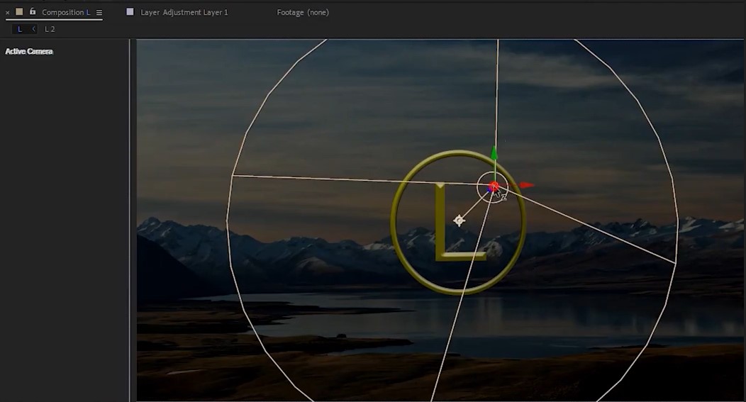This screenshot has height=402, width=746.
Task: Click the red X-axis arrow handle
Action: (x=527, y=185)
